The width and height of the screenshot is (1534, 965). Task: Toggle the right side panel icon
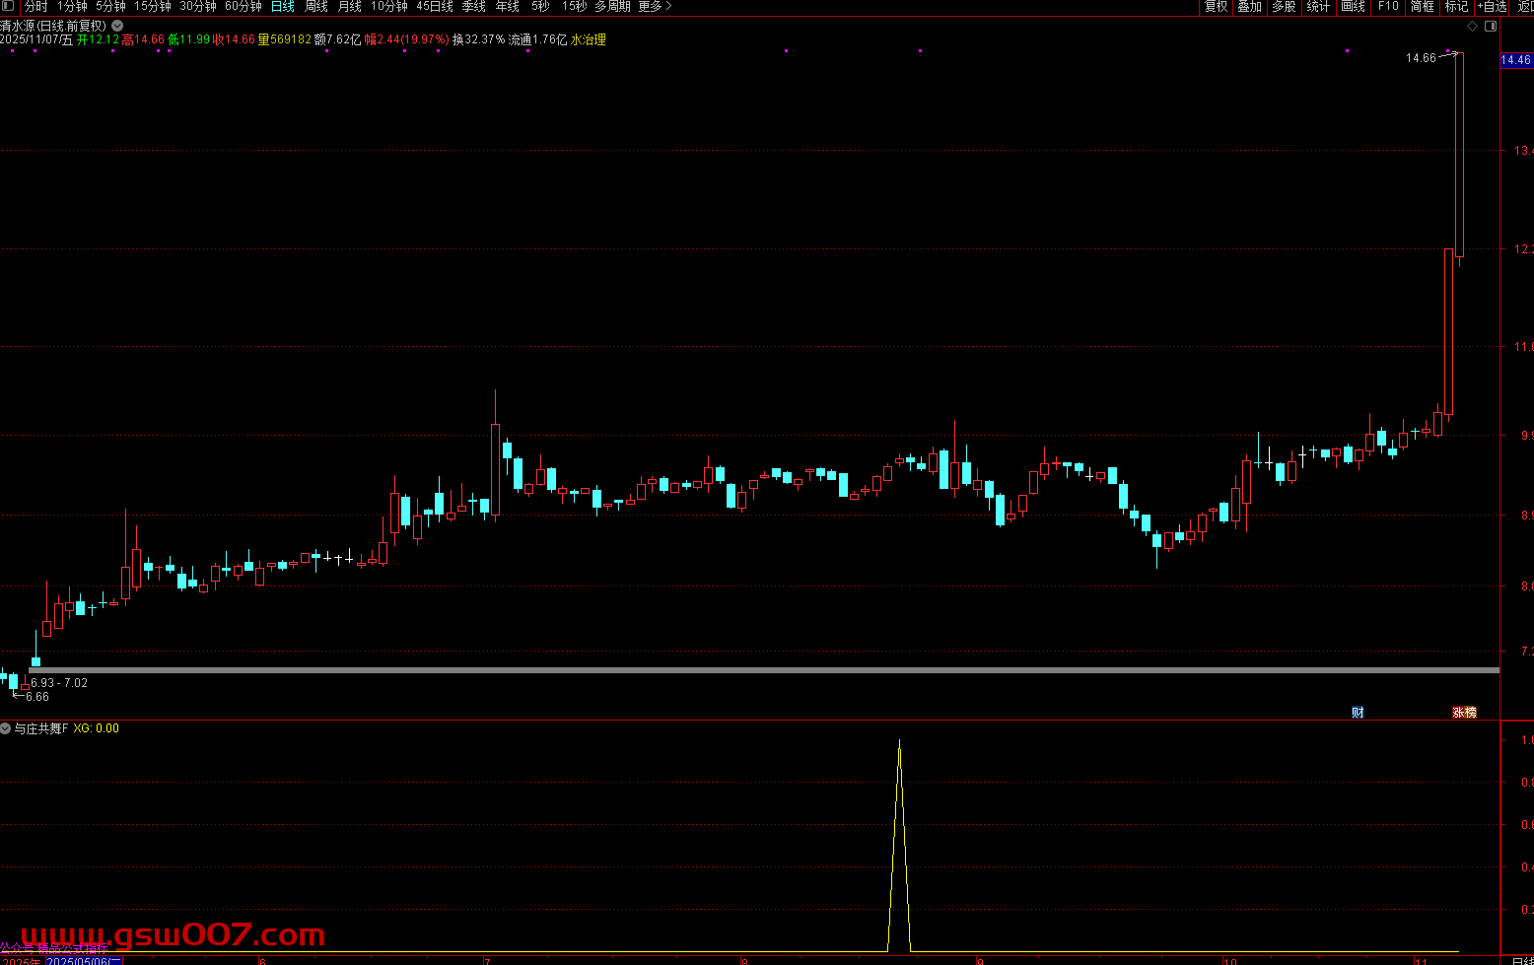tap(1491, 27)
